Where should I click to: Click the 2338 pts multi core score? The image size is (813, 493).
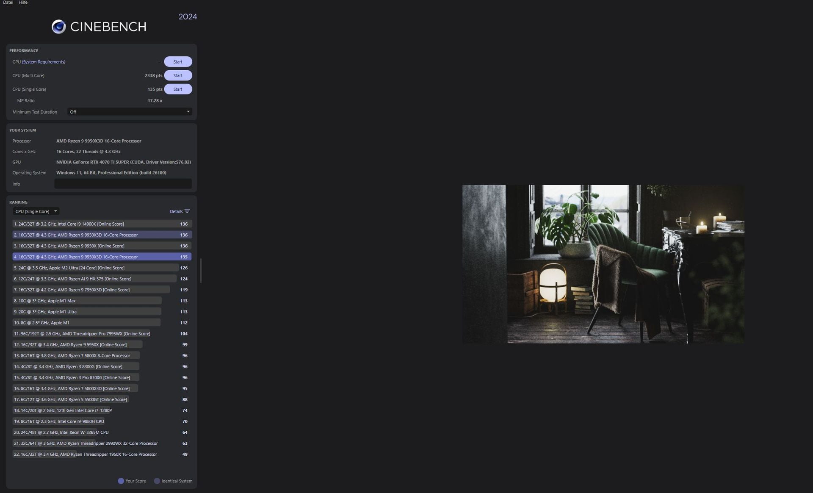[153, 75]
